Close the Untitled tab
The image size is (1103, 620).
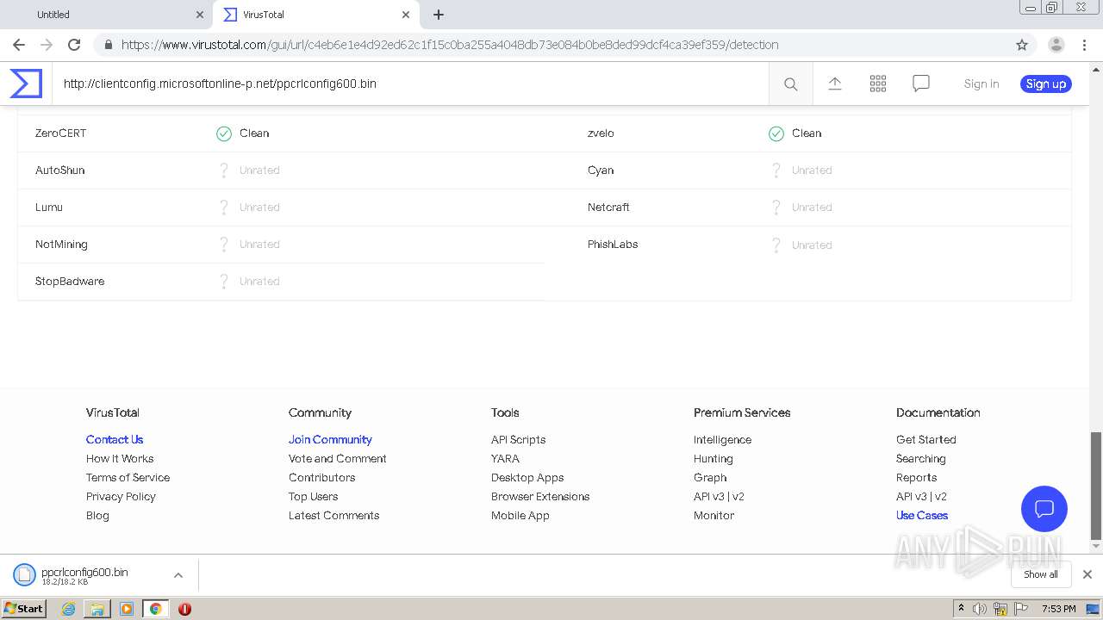pos(199,15)
